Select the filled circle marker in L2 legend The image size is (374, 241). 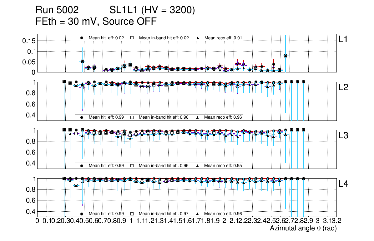[x=82, y=117]
